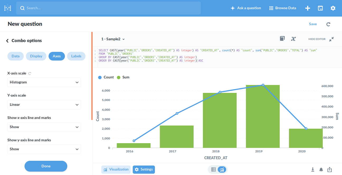Switch to the Display tab
Viewport: 342px width, 175px height.
tap(36, 56)
